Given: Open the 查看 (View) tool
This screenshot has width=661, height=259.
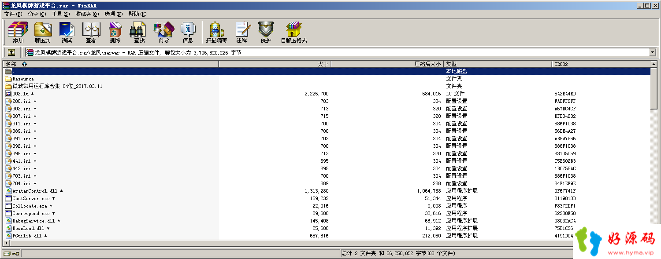Looking at the screenshot, I should (x=91, y=33).
